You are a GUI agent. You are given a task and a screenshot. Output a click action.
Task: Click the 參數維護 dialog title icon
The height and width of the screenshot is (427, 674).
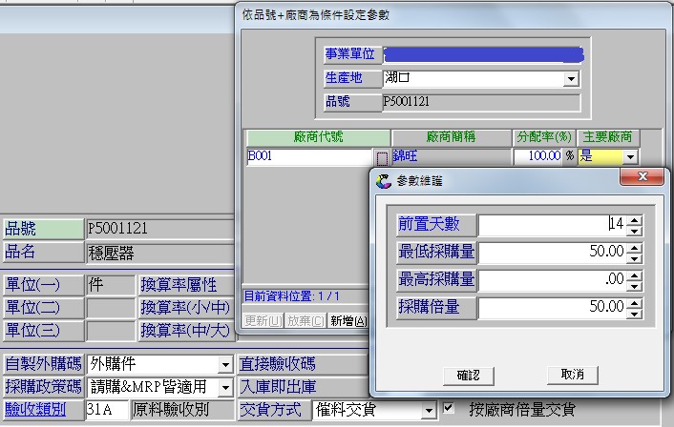pos(383,181)
